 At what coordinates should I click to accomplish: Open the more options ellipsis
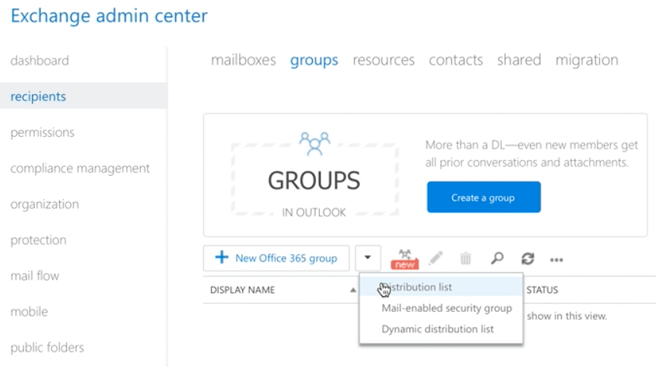[556, 260]
